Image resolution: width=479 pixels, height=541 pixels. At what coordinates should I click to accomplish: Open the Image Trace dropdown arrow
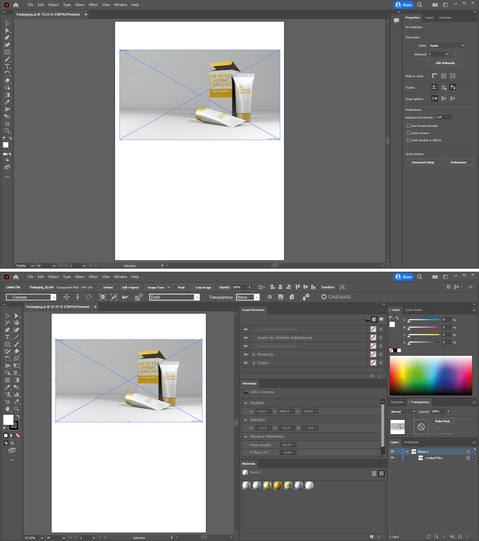point(169,287)
